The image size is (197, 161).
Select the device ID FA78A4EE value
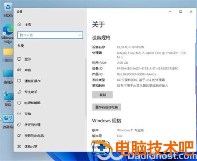(x=148, y=69)
